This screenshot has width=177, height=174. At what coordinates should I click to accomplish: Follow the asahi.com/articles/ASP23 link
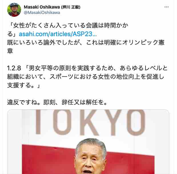click(58, 34)
